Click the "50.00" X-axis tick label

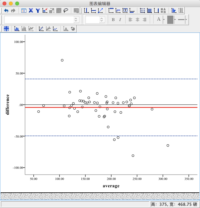coord(34,179)
